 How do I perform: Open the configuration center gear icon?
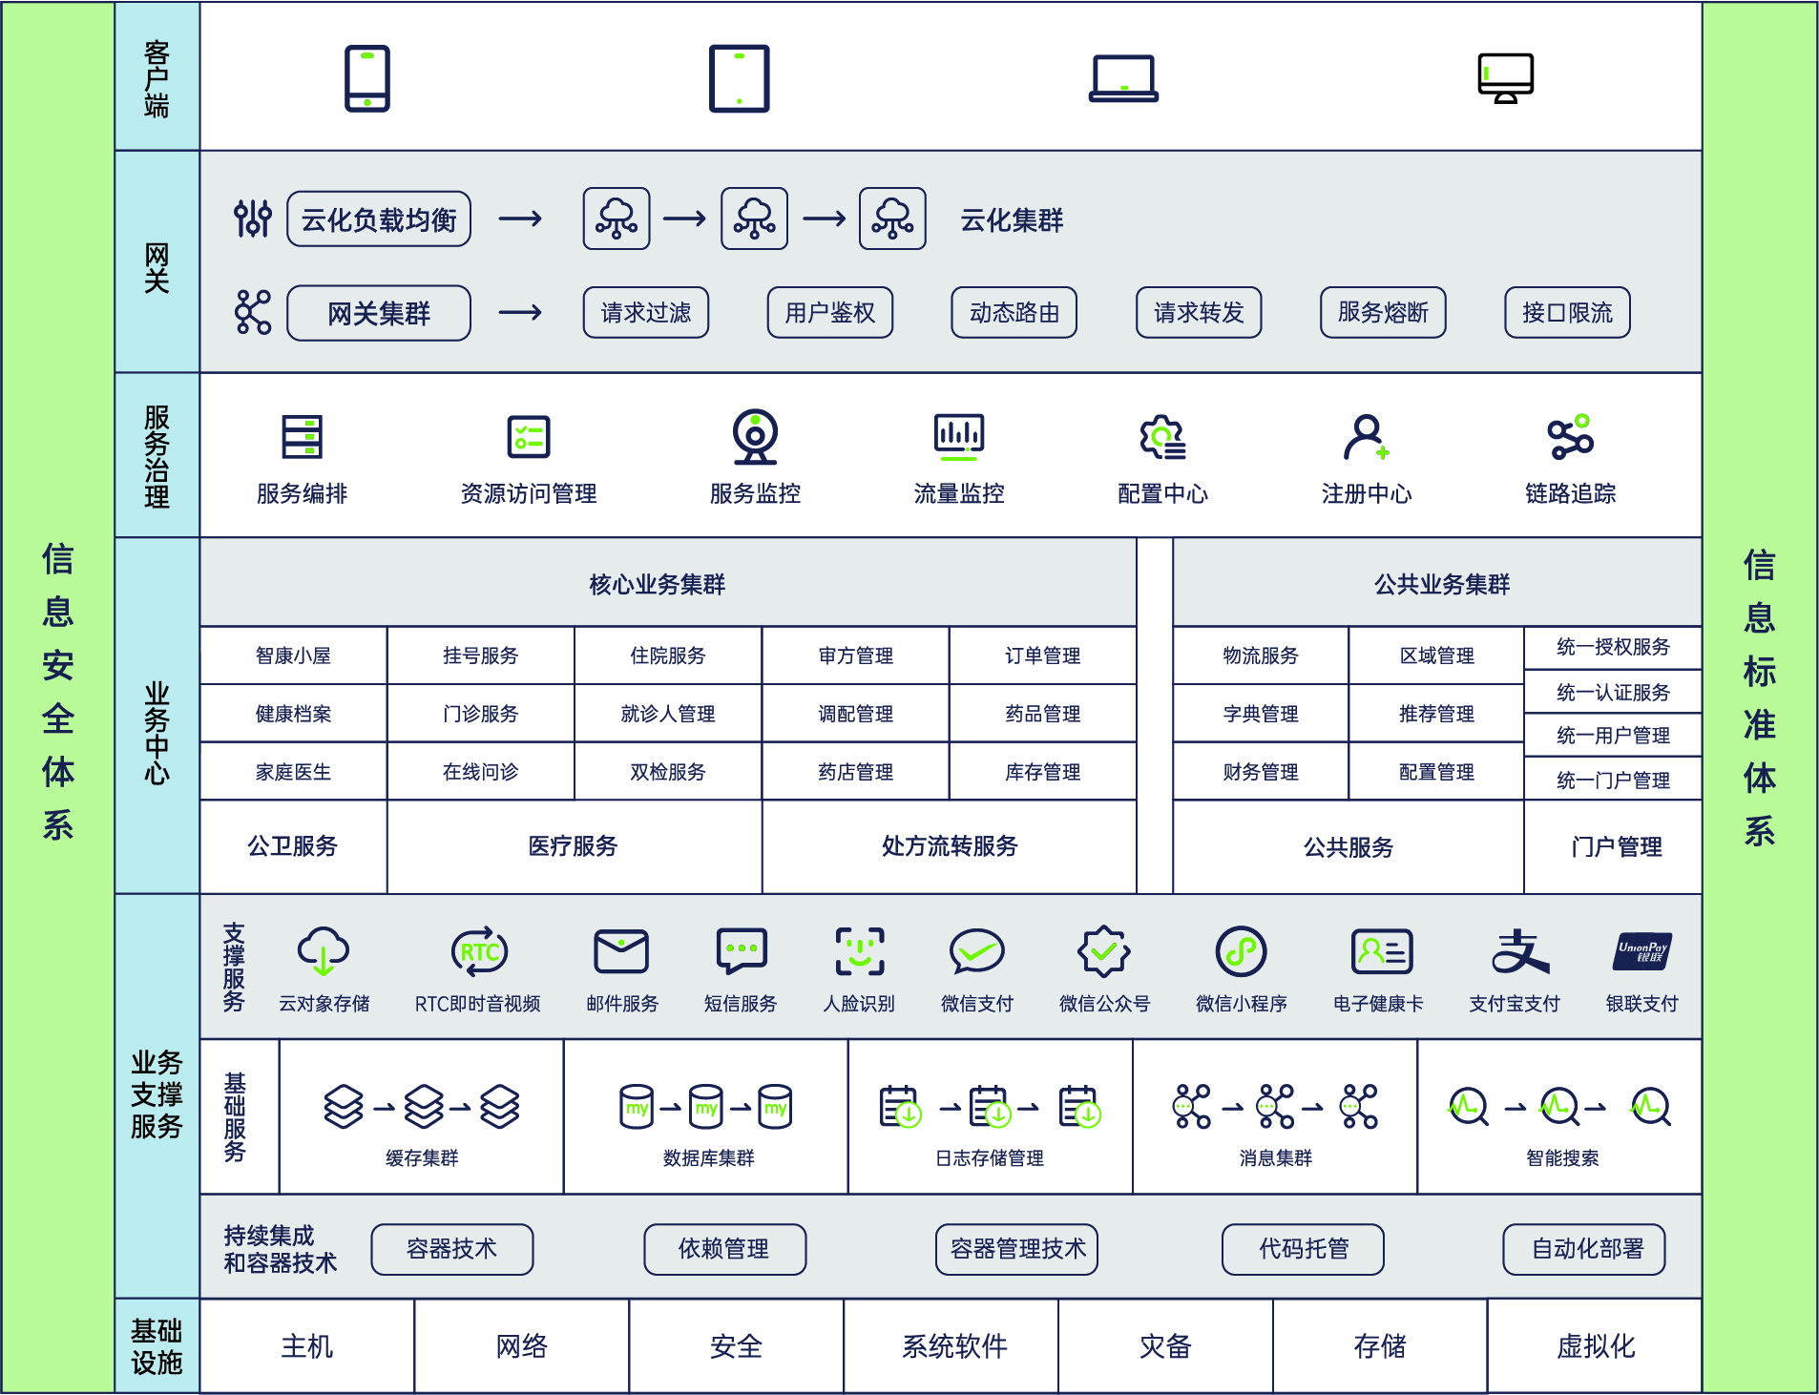tap(1162, 437)
